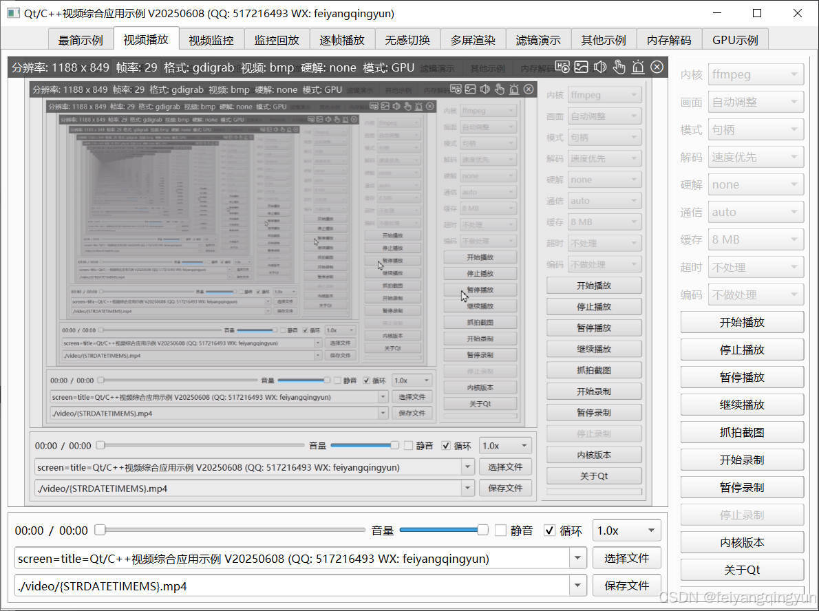Viewport: 819px width, 611px height.
Task: Expand the ./video save path dropdown arrow
Action: tap(577, 586)
